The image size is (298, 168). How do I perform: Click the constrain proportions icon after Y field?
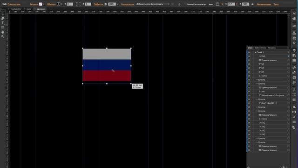tap(252, 4)
